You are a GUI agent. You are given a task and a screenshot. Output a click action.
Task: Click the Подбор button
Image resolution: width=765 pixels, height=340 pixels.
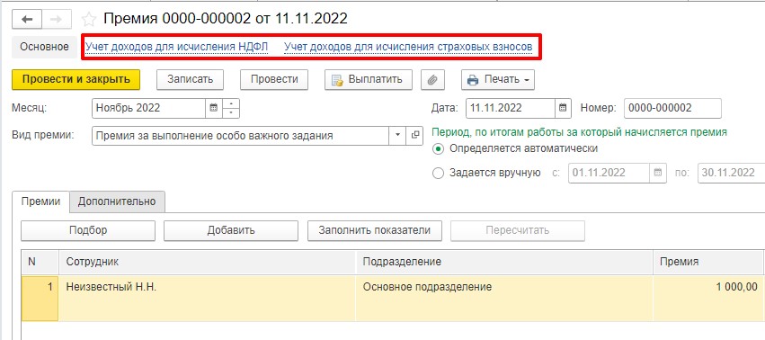pos(88,230)
